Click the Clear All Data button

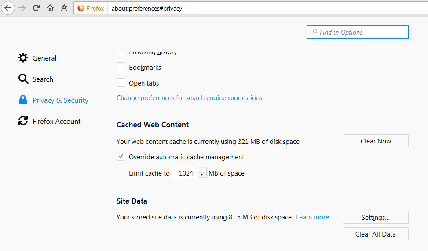[x=376, y=234]
